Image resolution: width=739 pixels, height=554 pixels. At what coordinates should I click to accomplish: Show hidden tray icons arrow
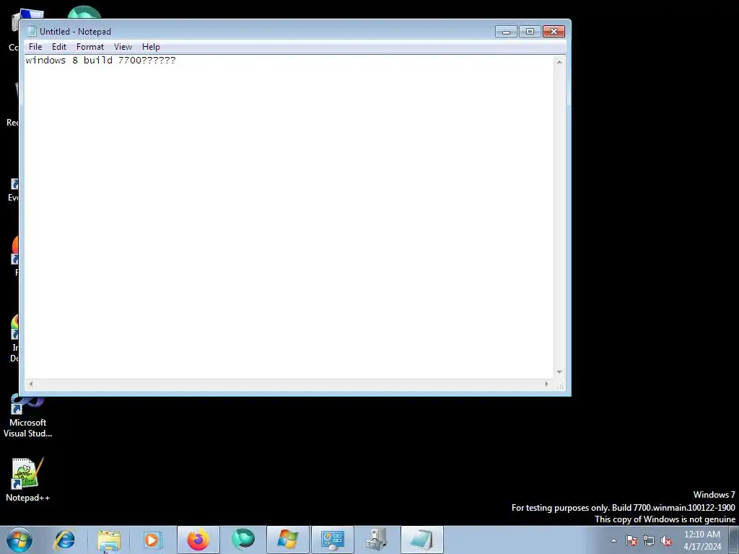point(613,540)
